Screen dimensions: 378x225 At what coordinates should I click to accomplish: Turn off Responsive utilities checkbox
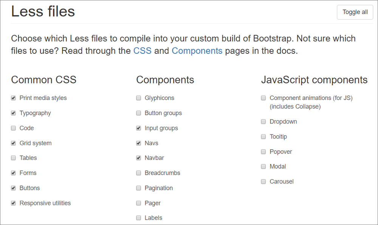click(x=14, y=203)
